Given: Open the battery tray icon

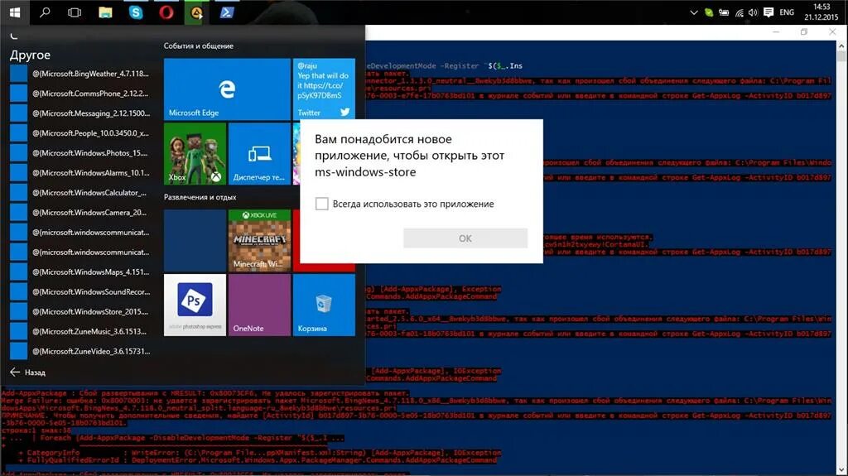Looking at the screenshot, I should tap(724, 12).
